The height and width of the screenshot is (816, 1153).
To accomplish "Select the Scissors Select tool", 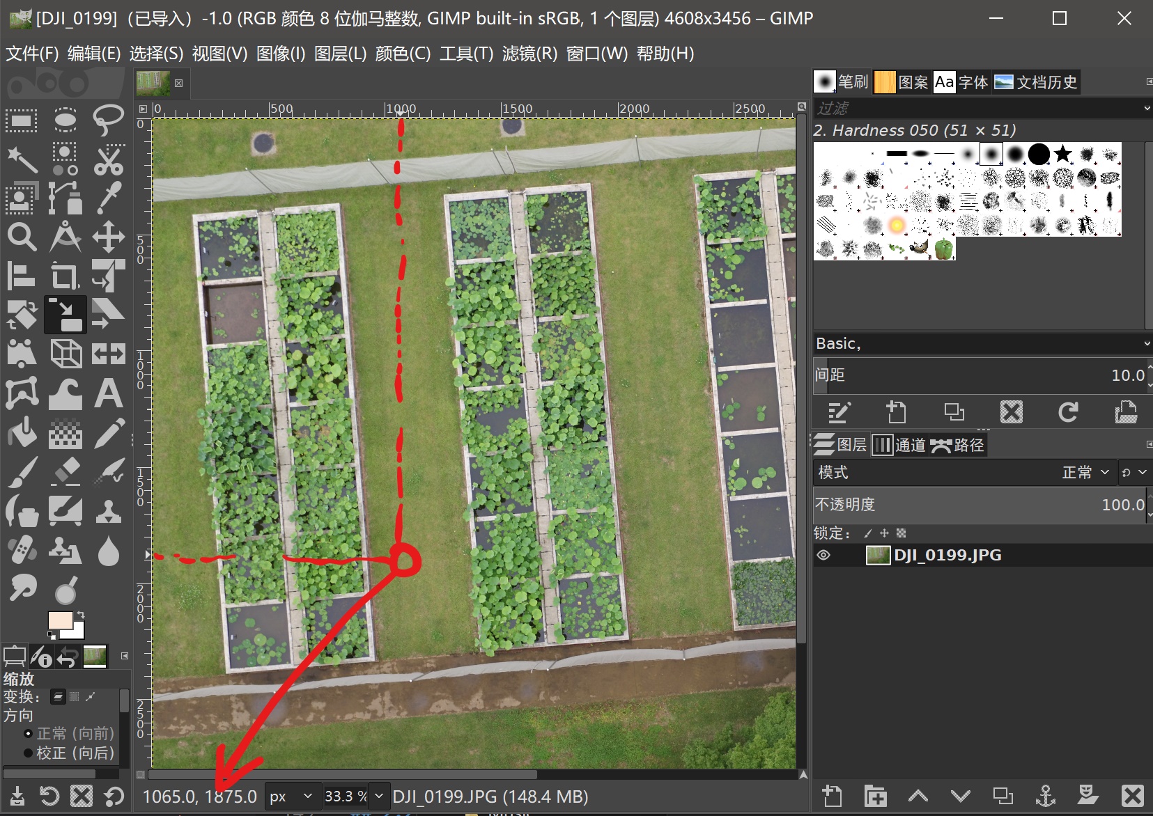I will coord(109,159).
